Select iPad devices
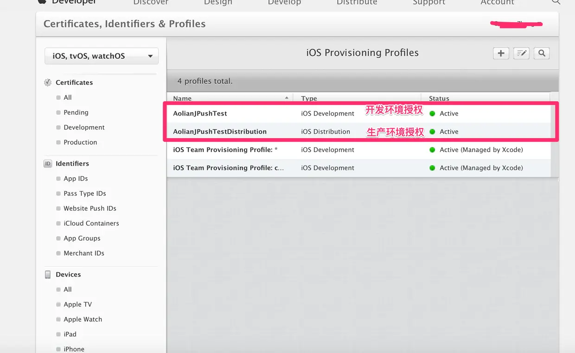Screen dimensions: 575x353 click(x=70, y=334)
